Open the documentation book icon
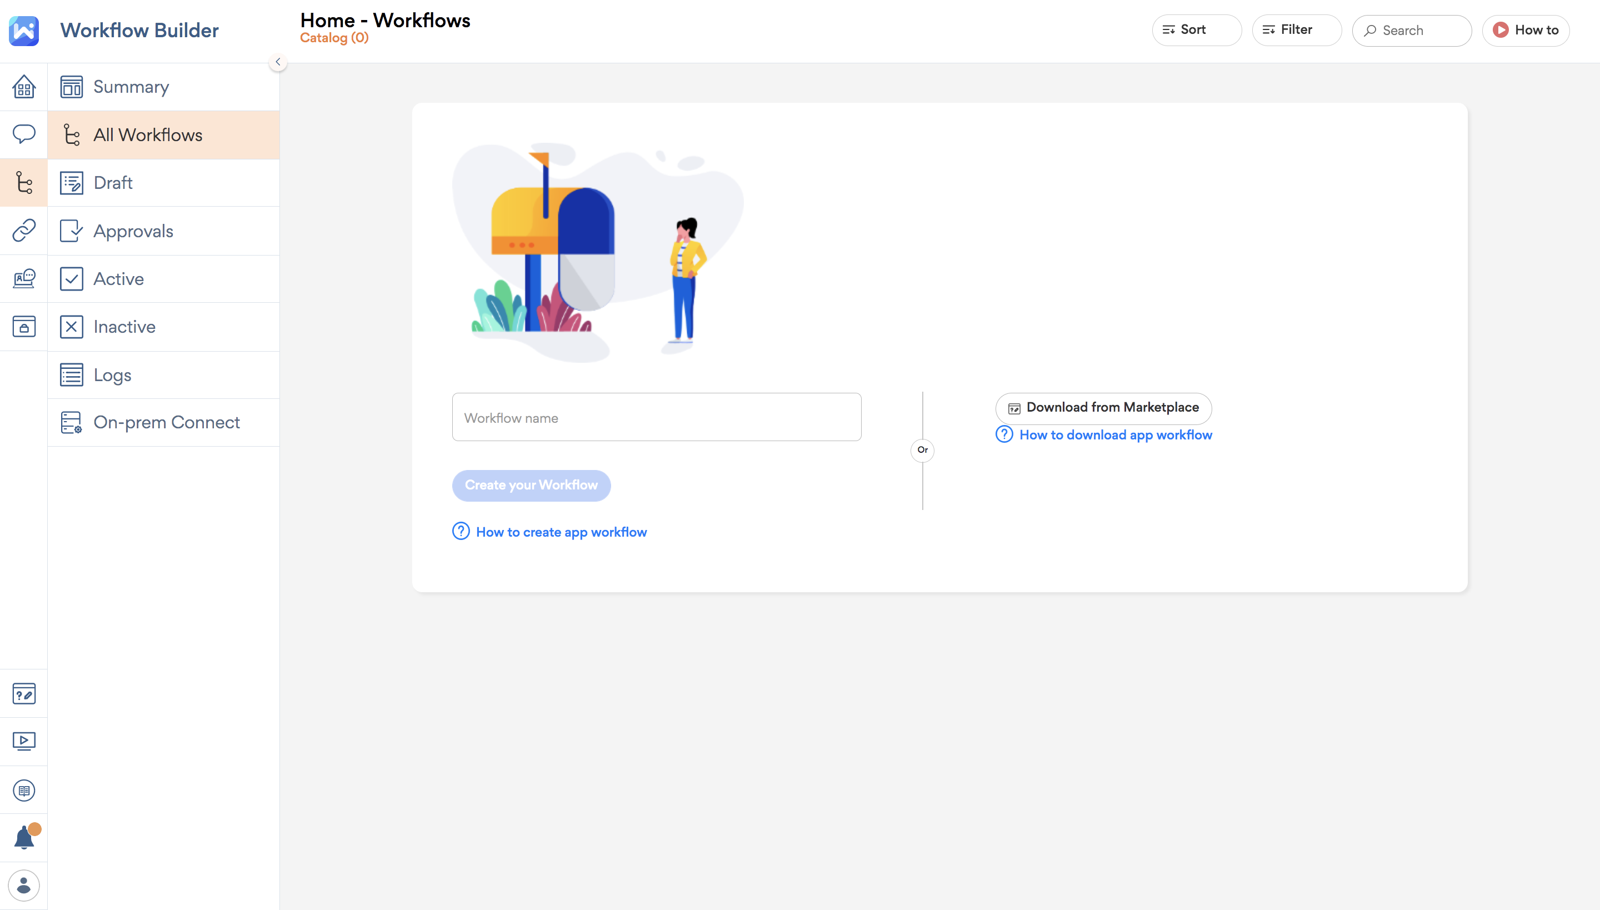This screenshot has height=910, width=1600. [x=24, y=790]
